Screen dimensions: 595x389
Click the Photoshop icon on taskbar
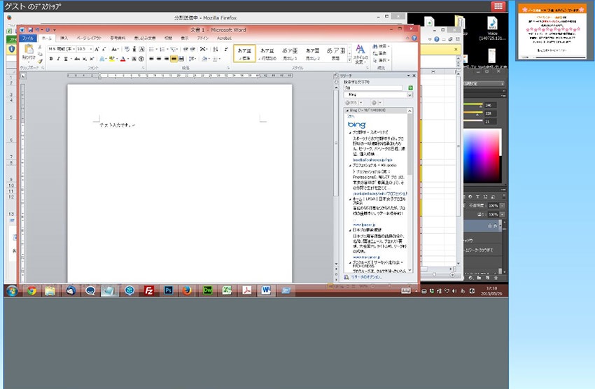click(169, 291)
